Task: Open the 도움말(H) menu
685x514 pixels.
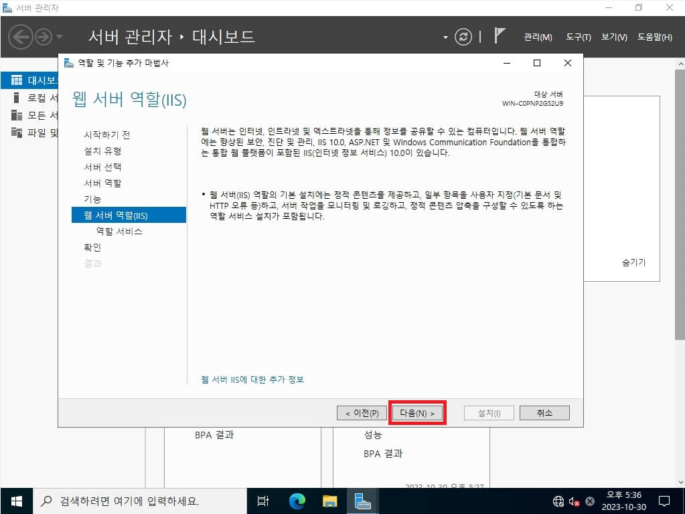Action: (x=654, y=37)
